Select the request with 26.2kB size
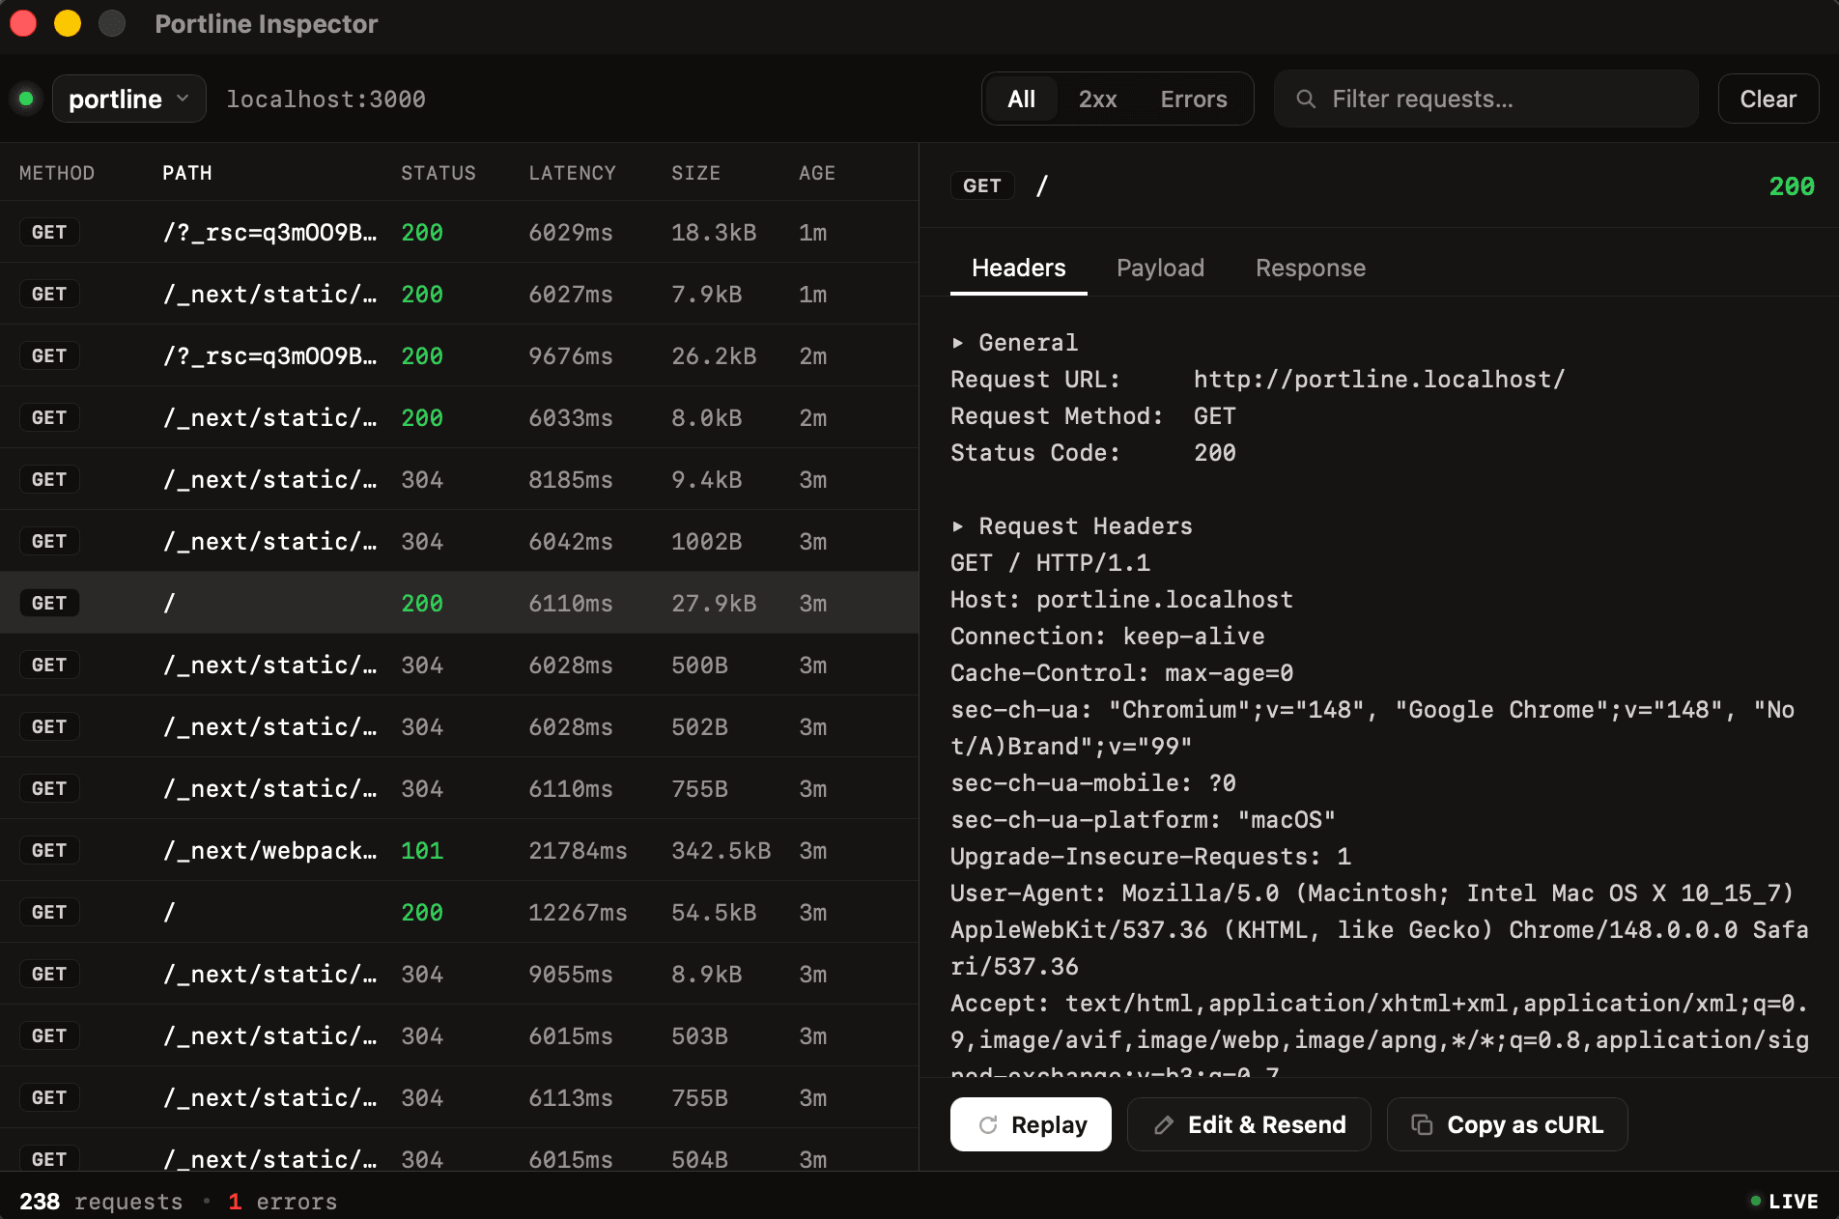 459,355
